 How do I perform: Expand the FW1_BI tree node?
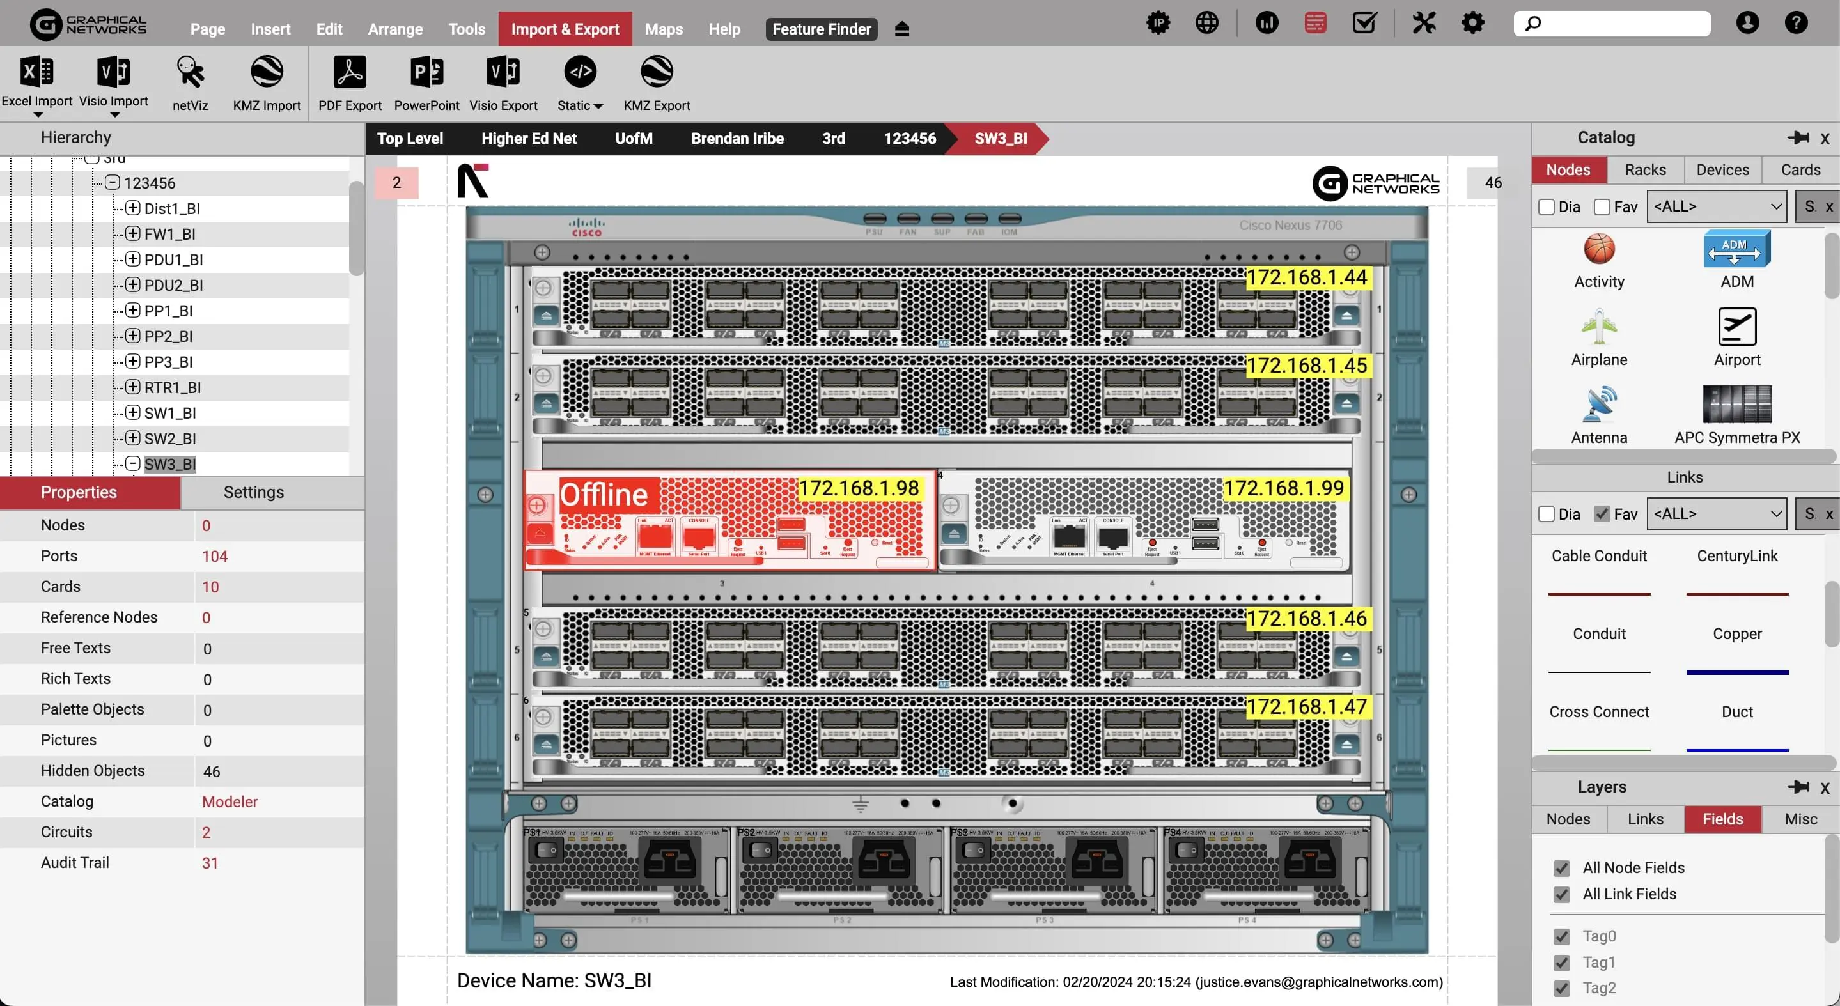[133, 234]
